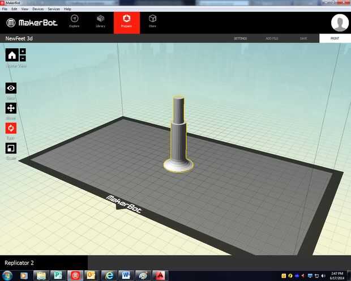This screenshot has width=351, height=281.
Task: Zoom out with the minus button
Action: (23, 58)
